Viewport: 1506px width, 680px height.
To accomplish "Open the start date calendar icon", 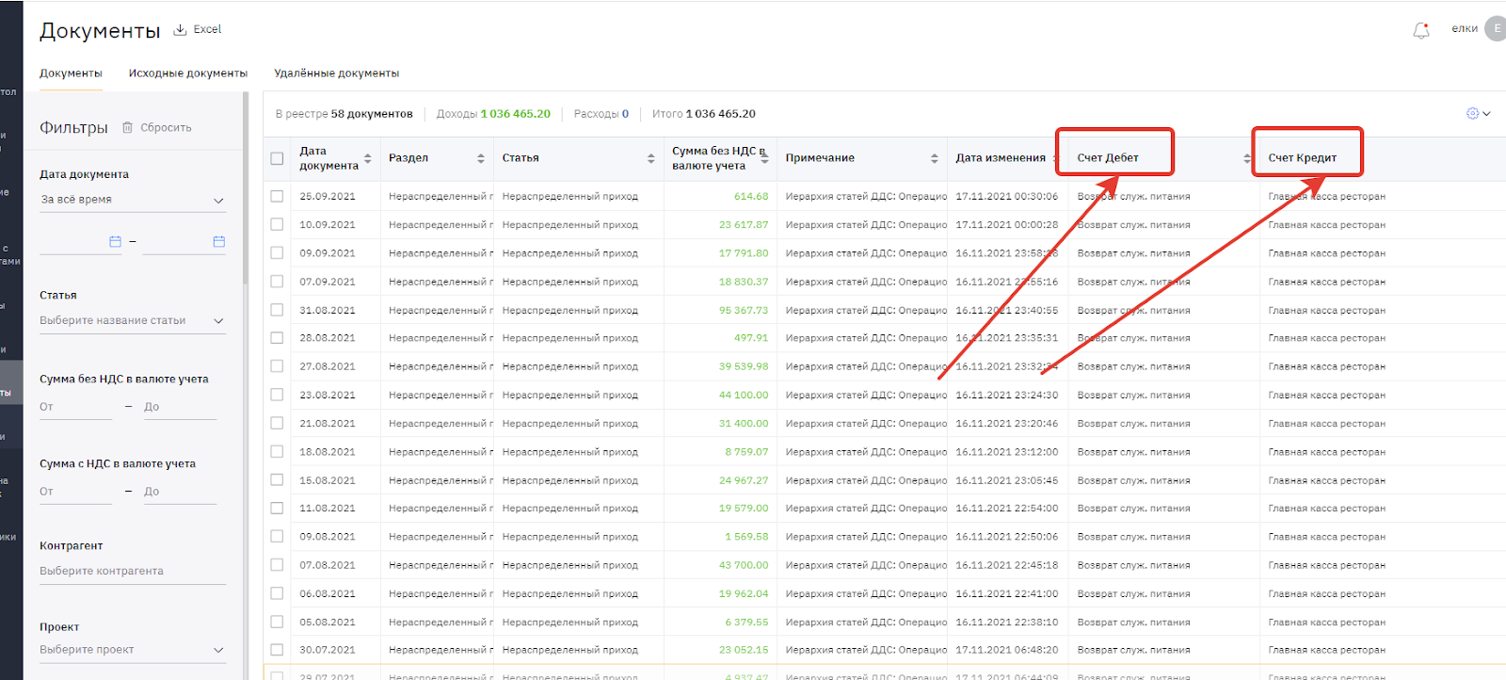I will 115,242.
